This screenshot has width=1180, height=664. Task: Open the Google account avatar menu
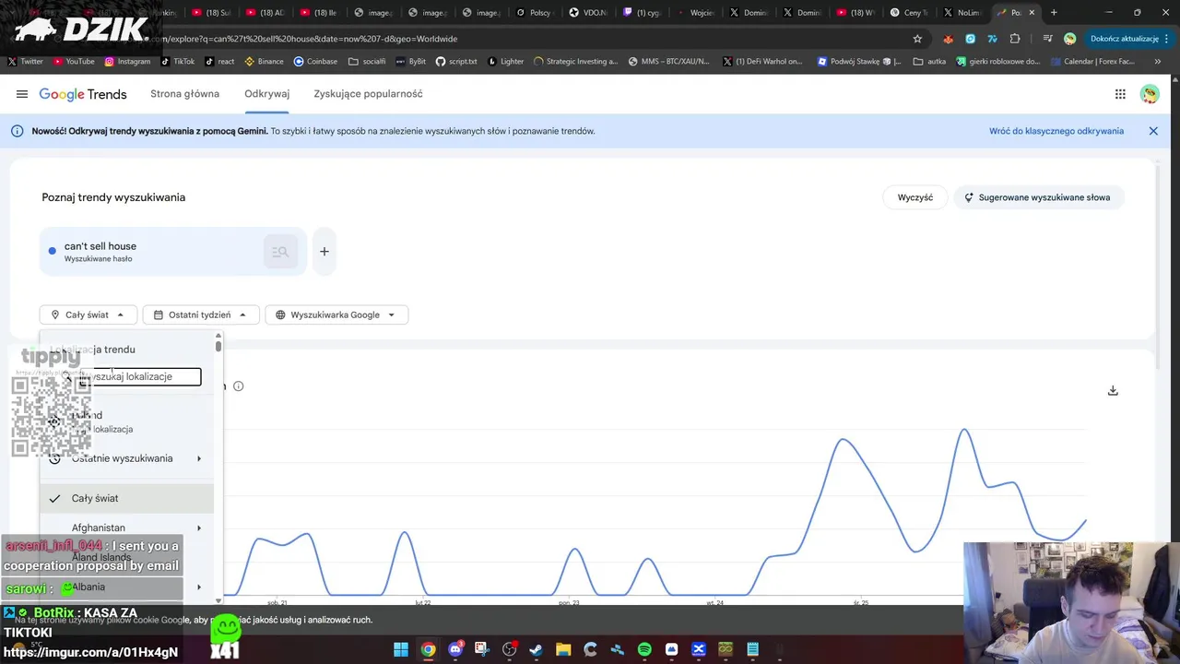coord(1150,94)
